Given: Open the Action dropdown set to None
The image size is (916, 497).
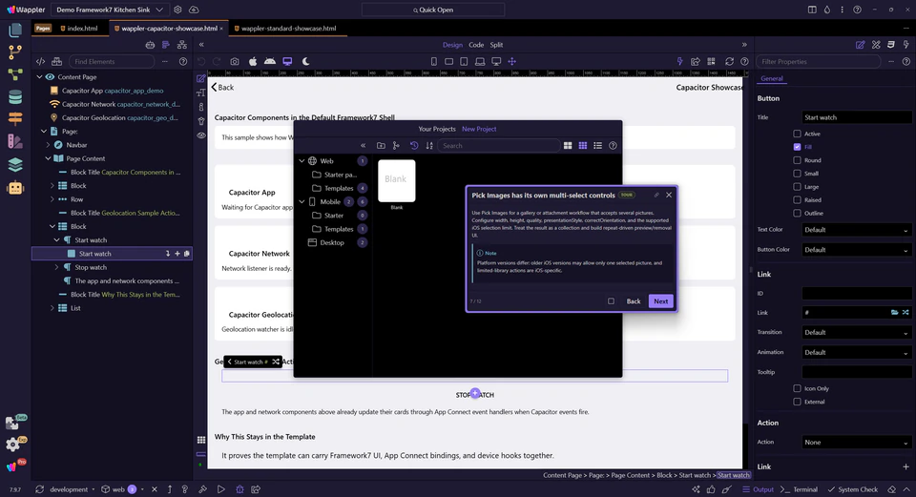Looking at the screenshot, I should (856, 443).
